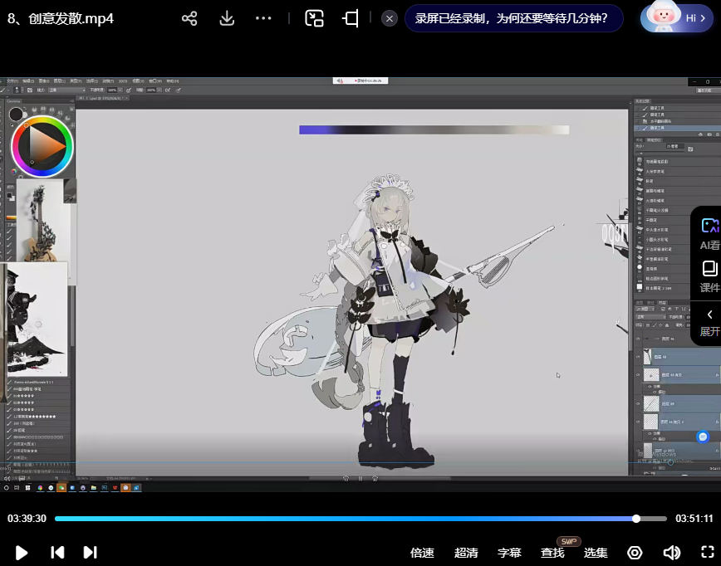
Task: Click the video progress bar handle
Action: (x=636, y=519)
